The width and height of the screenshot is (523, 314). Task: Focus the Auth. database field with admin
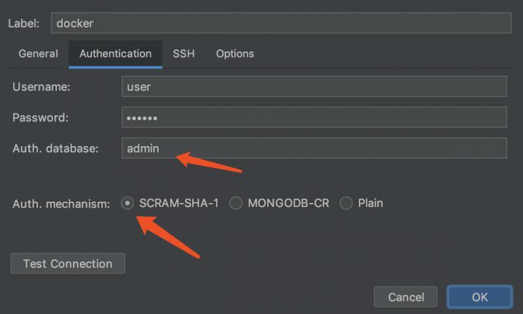click(x=314, y=148)
